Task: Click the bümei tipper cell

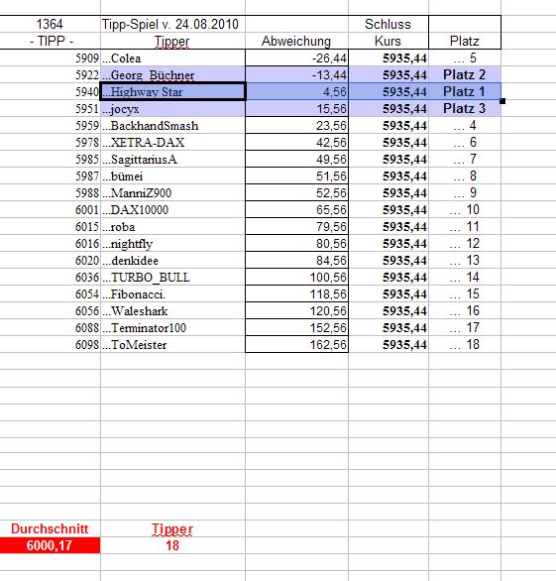Action: tap(172, 176)
